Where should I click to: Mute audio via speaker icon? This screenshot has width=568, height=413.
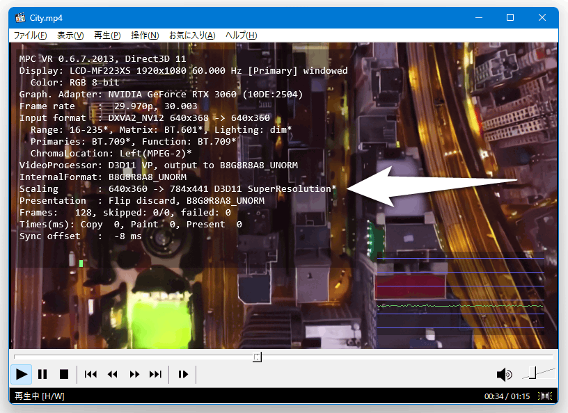(x=504, y=375)
